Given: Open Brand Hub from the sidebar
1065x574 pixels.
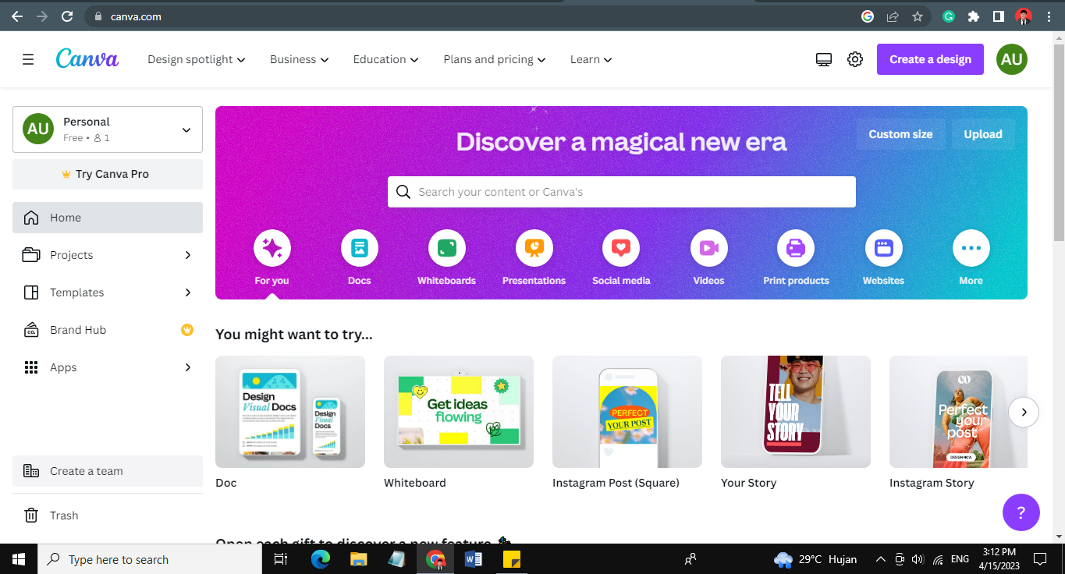Looking at the screenshot, I should (77, 330).
